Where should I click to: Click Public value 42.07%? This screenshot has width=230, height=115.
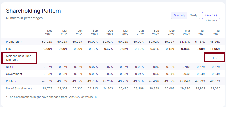click(215, 81)
